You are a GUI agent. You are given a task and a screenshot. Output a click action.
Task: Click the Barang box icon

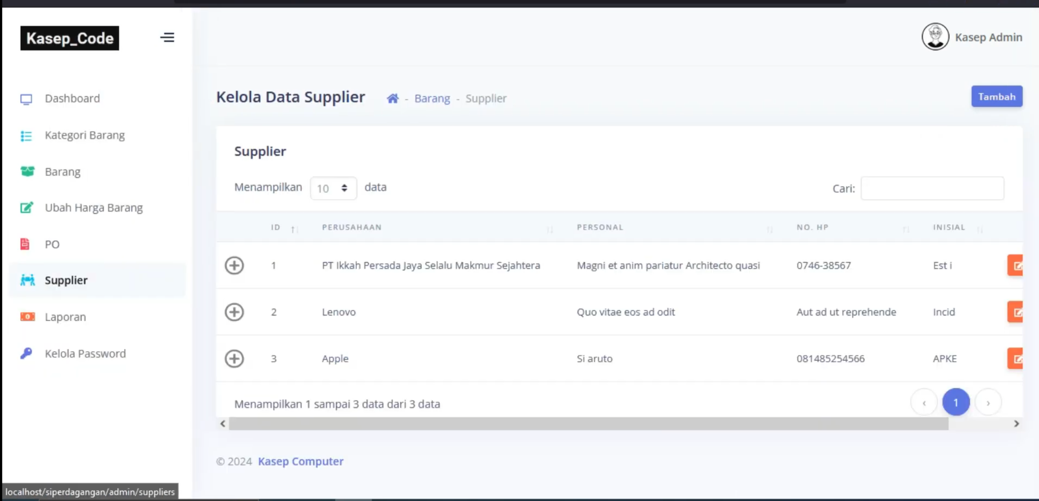[27, 172]
